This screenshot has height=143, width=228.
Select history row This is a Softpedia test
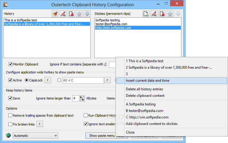[47, 20]
